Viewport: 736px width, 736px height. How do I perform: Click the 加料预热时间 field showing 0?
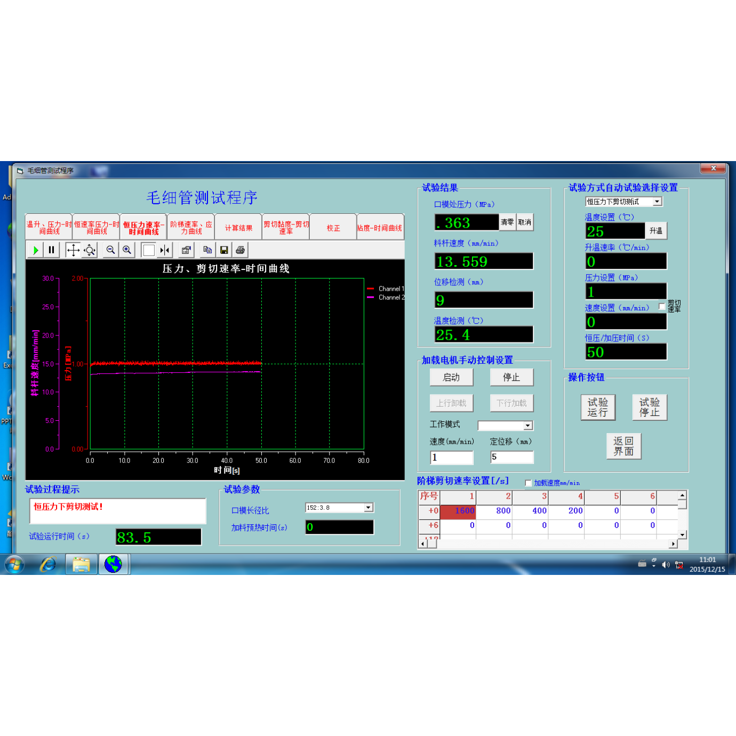pos(340,527)
